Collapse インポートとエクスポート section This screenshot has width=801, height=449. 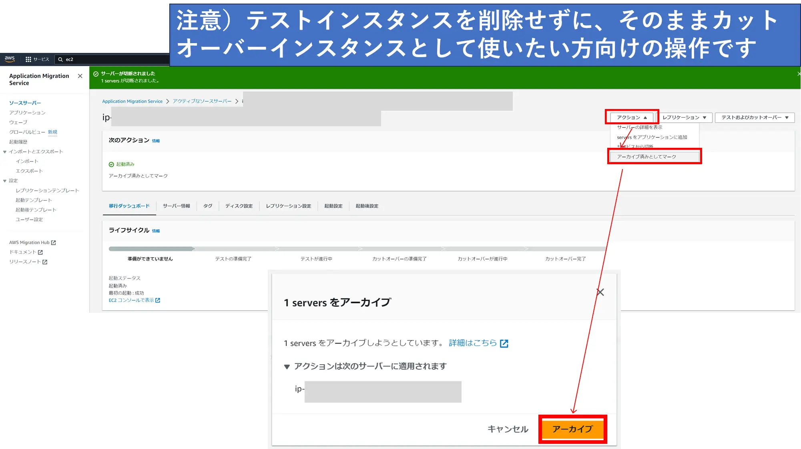[x=5, y=152]
